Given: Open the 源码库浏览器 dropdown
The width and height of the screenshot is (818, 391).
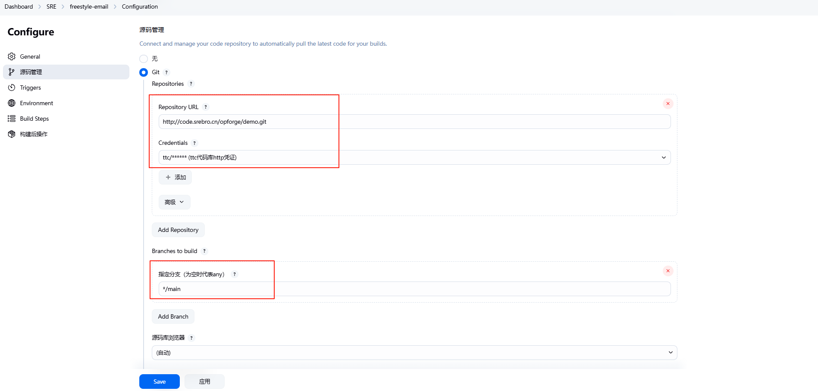Looking at the screenshot, I should point(414,353).
